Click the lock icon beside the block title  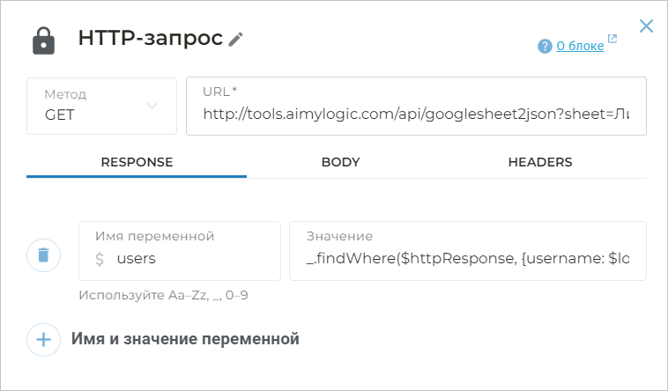pyautogui.click(x=43, y=41)
